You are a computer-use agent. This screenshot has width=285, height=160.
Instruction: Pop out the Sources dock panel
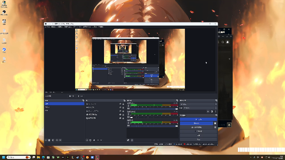124,100
